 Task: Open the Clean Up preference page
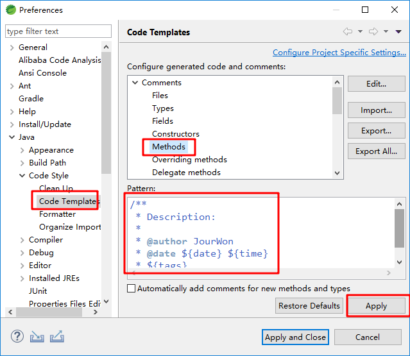point(56,188)
